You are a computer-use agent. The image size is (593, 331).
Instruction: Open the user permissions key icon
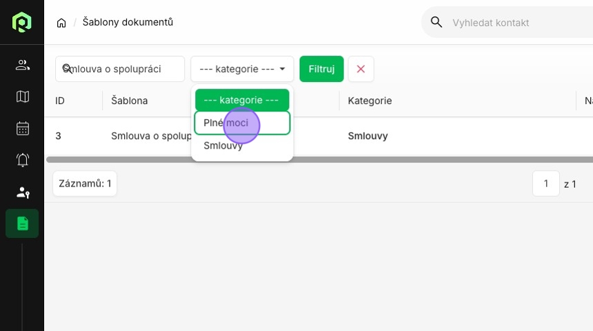coord(22,192)
